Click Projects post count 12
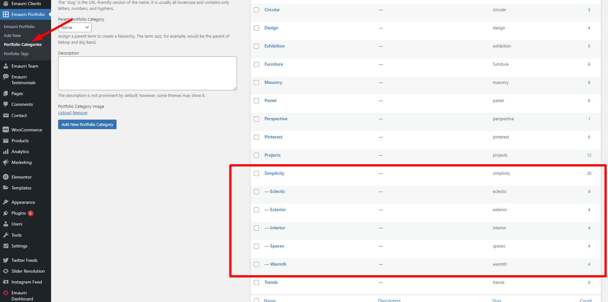608x302 pixels. click(x=589, y=155)
